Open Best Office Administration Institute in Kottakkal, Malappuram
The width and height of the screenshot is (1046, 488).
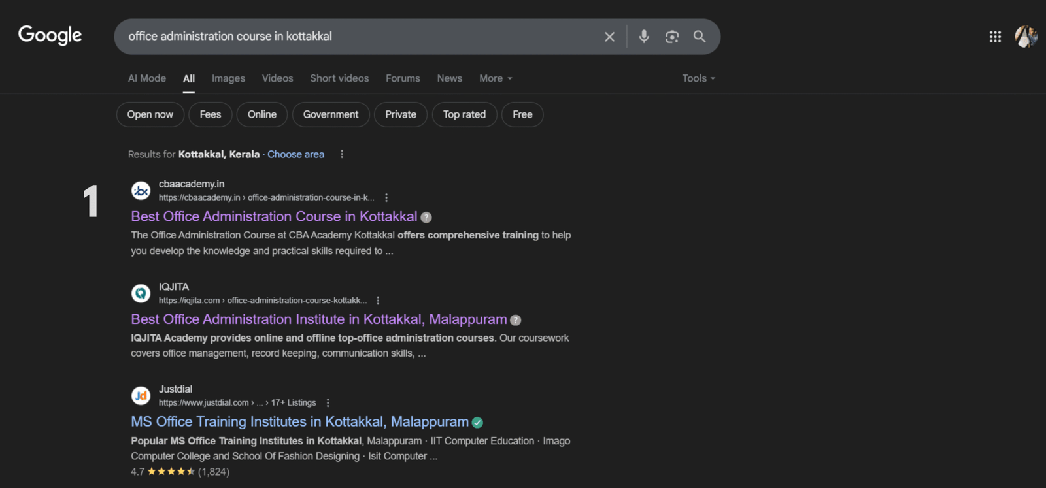point(319,319)
